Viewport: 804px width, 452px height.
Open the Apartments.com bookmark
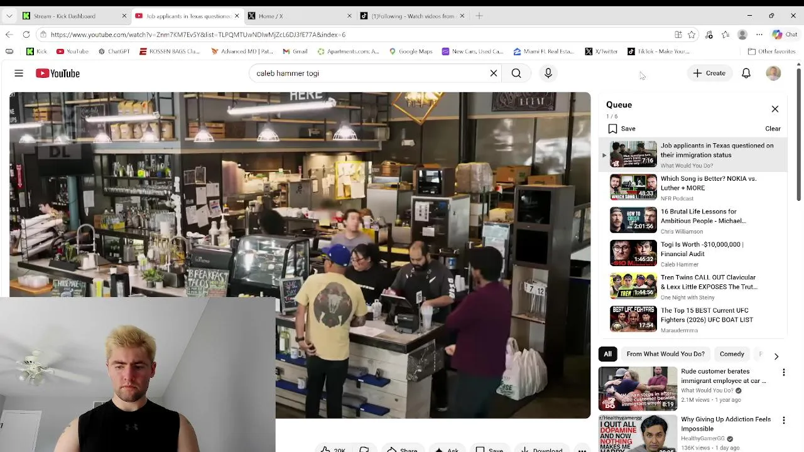tap(348, 51)
